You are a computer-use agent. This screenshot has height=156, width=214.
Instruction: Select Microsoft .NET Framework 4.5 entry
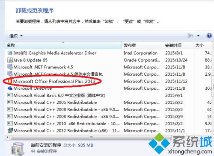pyautogui.click(x=43, y=67)
